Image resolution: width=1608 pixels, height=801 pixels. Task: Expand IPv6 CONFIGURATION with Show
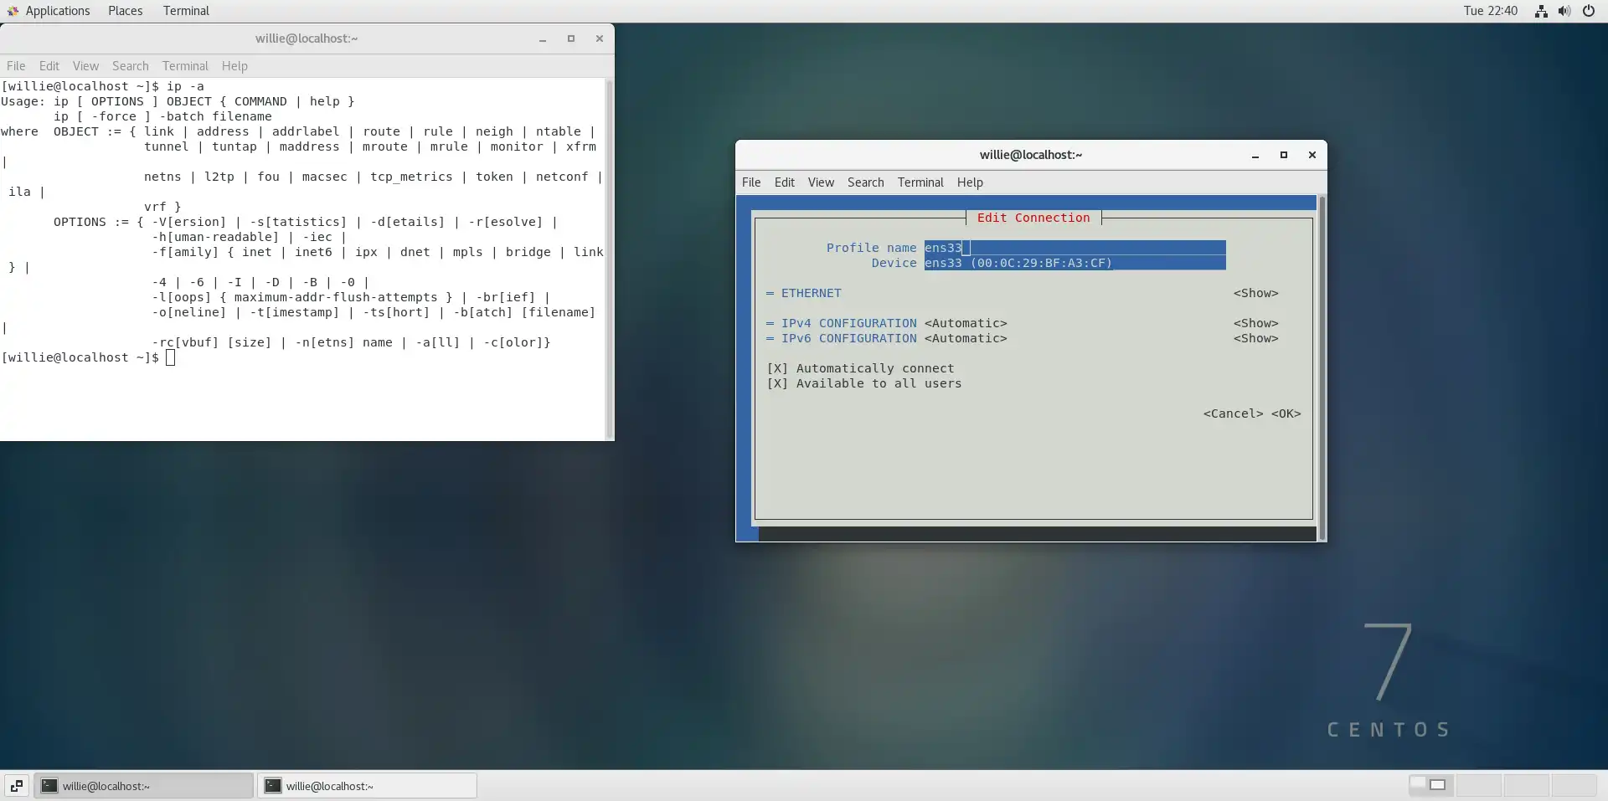[x=1255, y=338]
